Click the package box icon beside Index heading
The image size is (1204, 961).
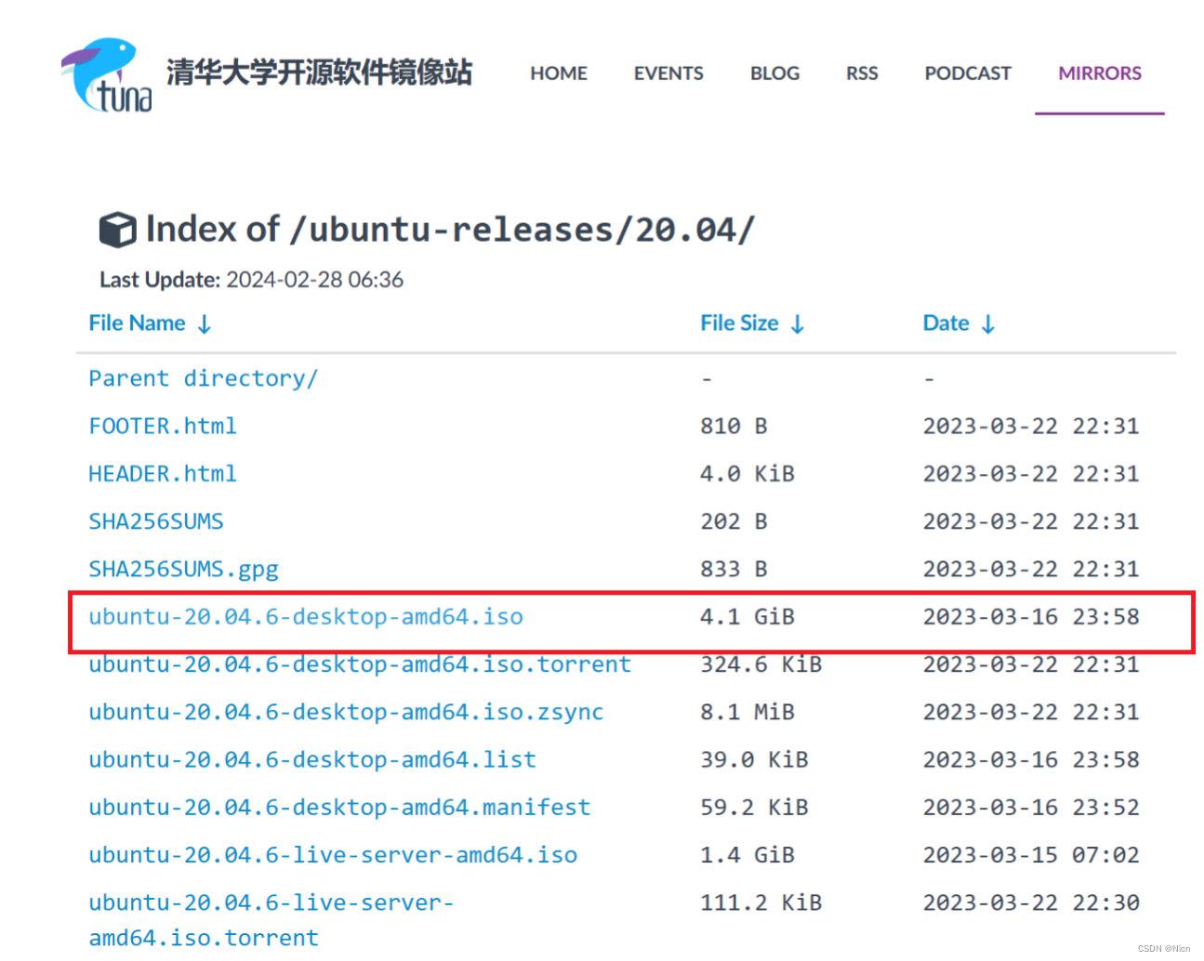[x=117, y=228]
